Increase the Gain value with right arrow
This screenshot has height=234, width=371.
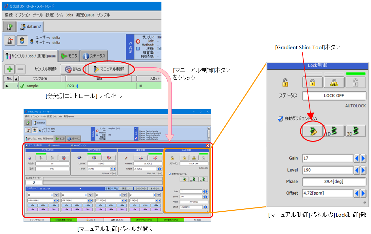tap(363, 159)
